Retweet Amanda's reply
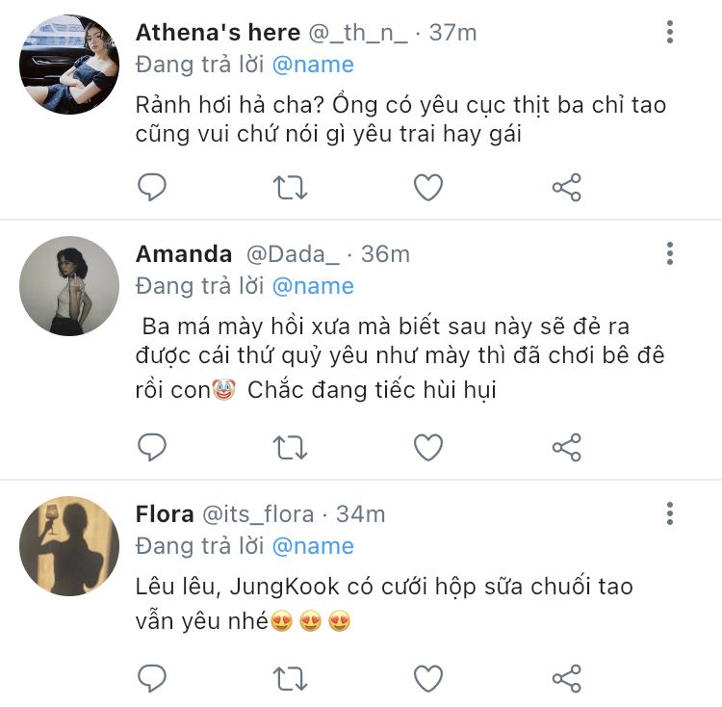The width and height of the screenshot is (722, 707). (290, 447)
